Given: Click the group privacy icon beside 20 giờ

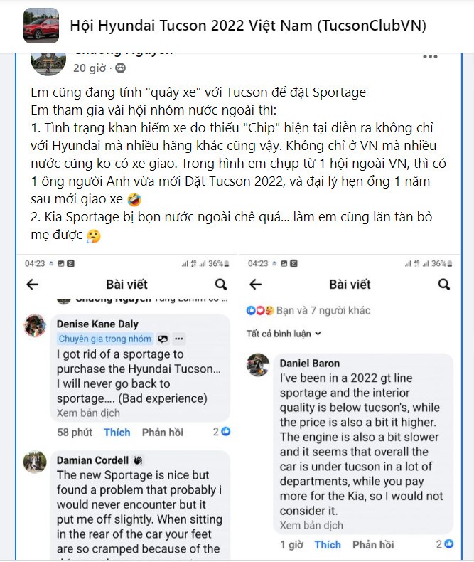Looking at the screenshot, I should click(x=120, y=68).
